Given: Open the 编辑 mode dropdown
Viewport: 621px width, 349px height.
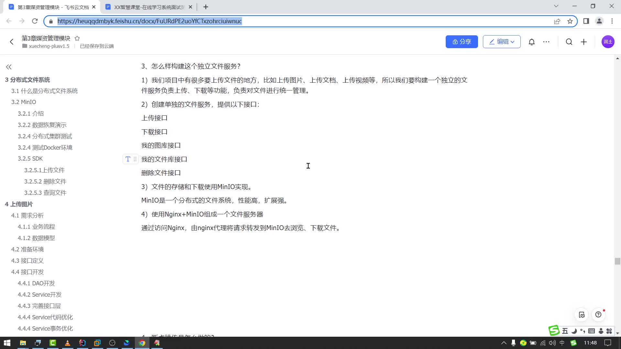Looking at the screenshot, I should pyautogui.click(x=502, y=42).
